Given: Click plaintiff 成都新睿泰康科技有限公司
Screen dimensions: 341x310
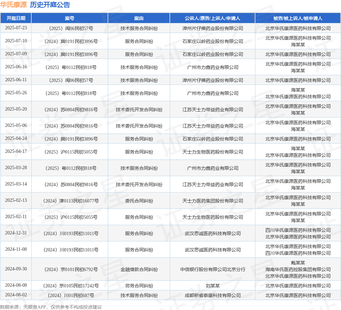Looking at the screenshot, I should (213, 295).
